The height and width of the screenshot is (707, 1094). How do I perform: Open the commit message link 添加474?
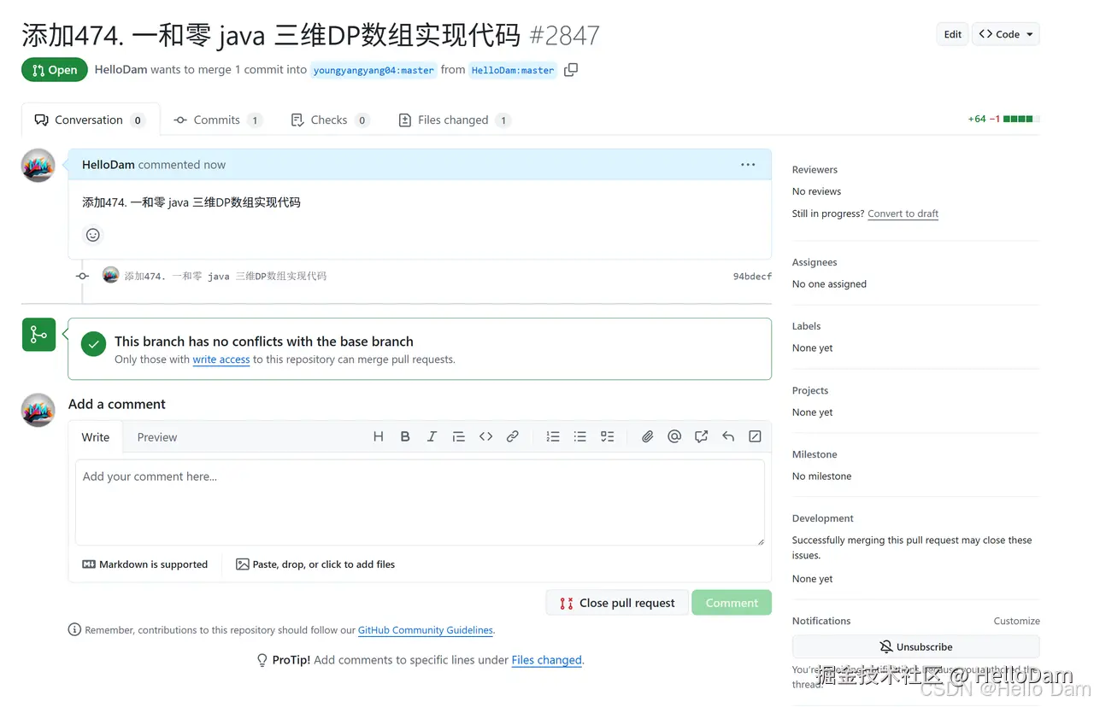coord(226,276)
